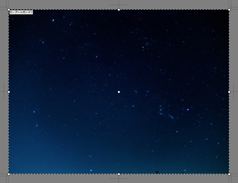Click the dark silhouette at photo's bottom edge
The width and height of the screenshot is (238, 183).
[157, 172]
